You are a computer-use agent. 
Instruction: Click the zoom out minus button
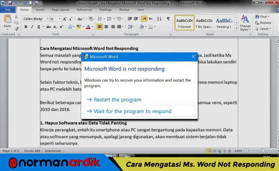(x=247, y=151)
